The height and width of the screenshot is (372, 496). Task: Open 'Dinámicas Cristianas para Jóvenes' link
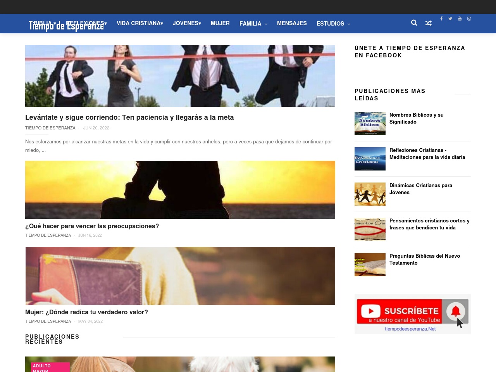point(421,189)
